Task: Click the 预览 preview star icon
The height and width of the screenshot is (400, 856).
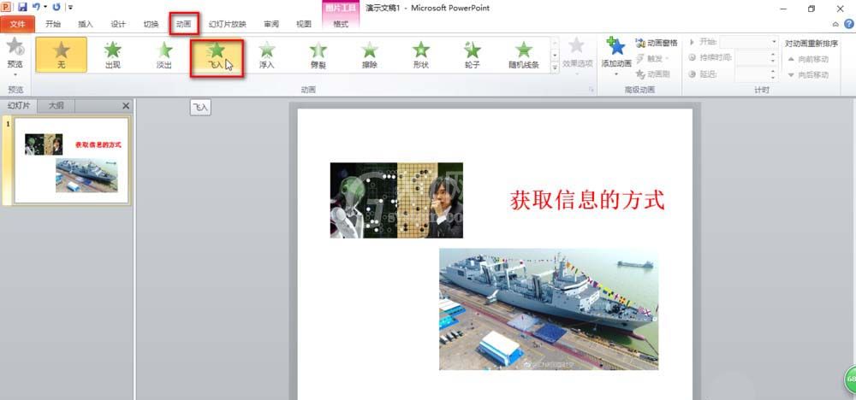Action: pos(15,46)
